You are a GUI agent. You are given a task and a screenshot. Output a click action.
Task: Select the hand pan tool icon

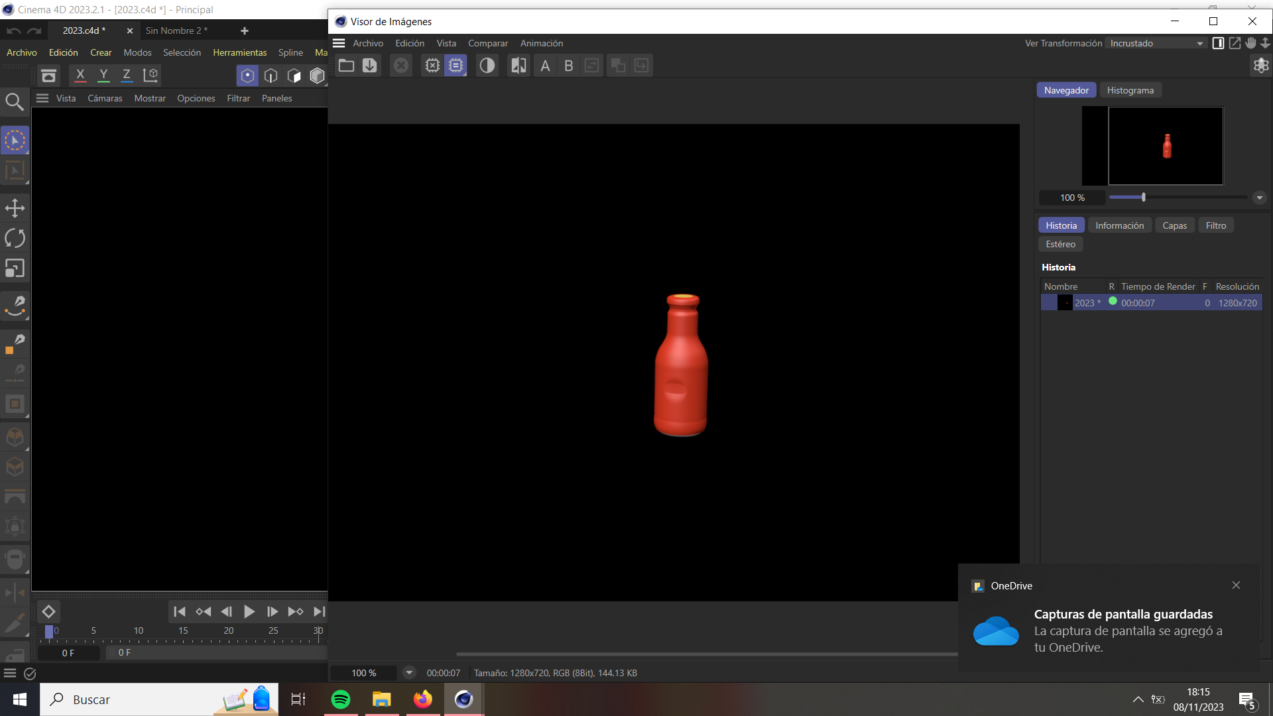(x=1250, y=43)
